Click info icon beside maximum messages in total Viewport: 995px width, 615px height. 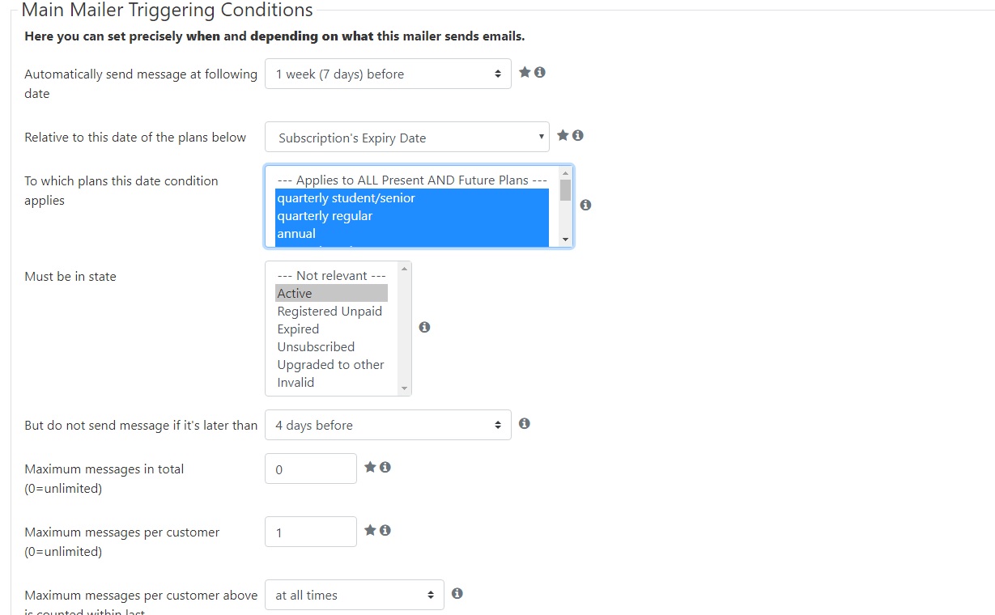pyautogui.click(x=385, y=467)
